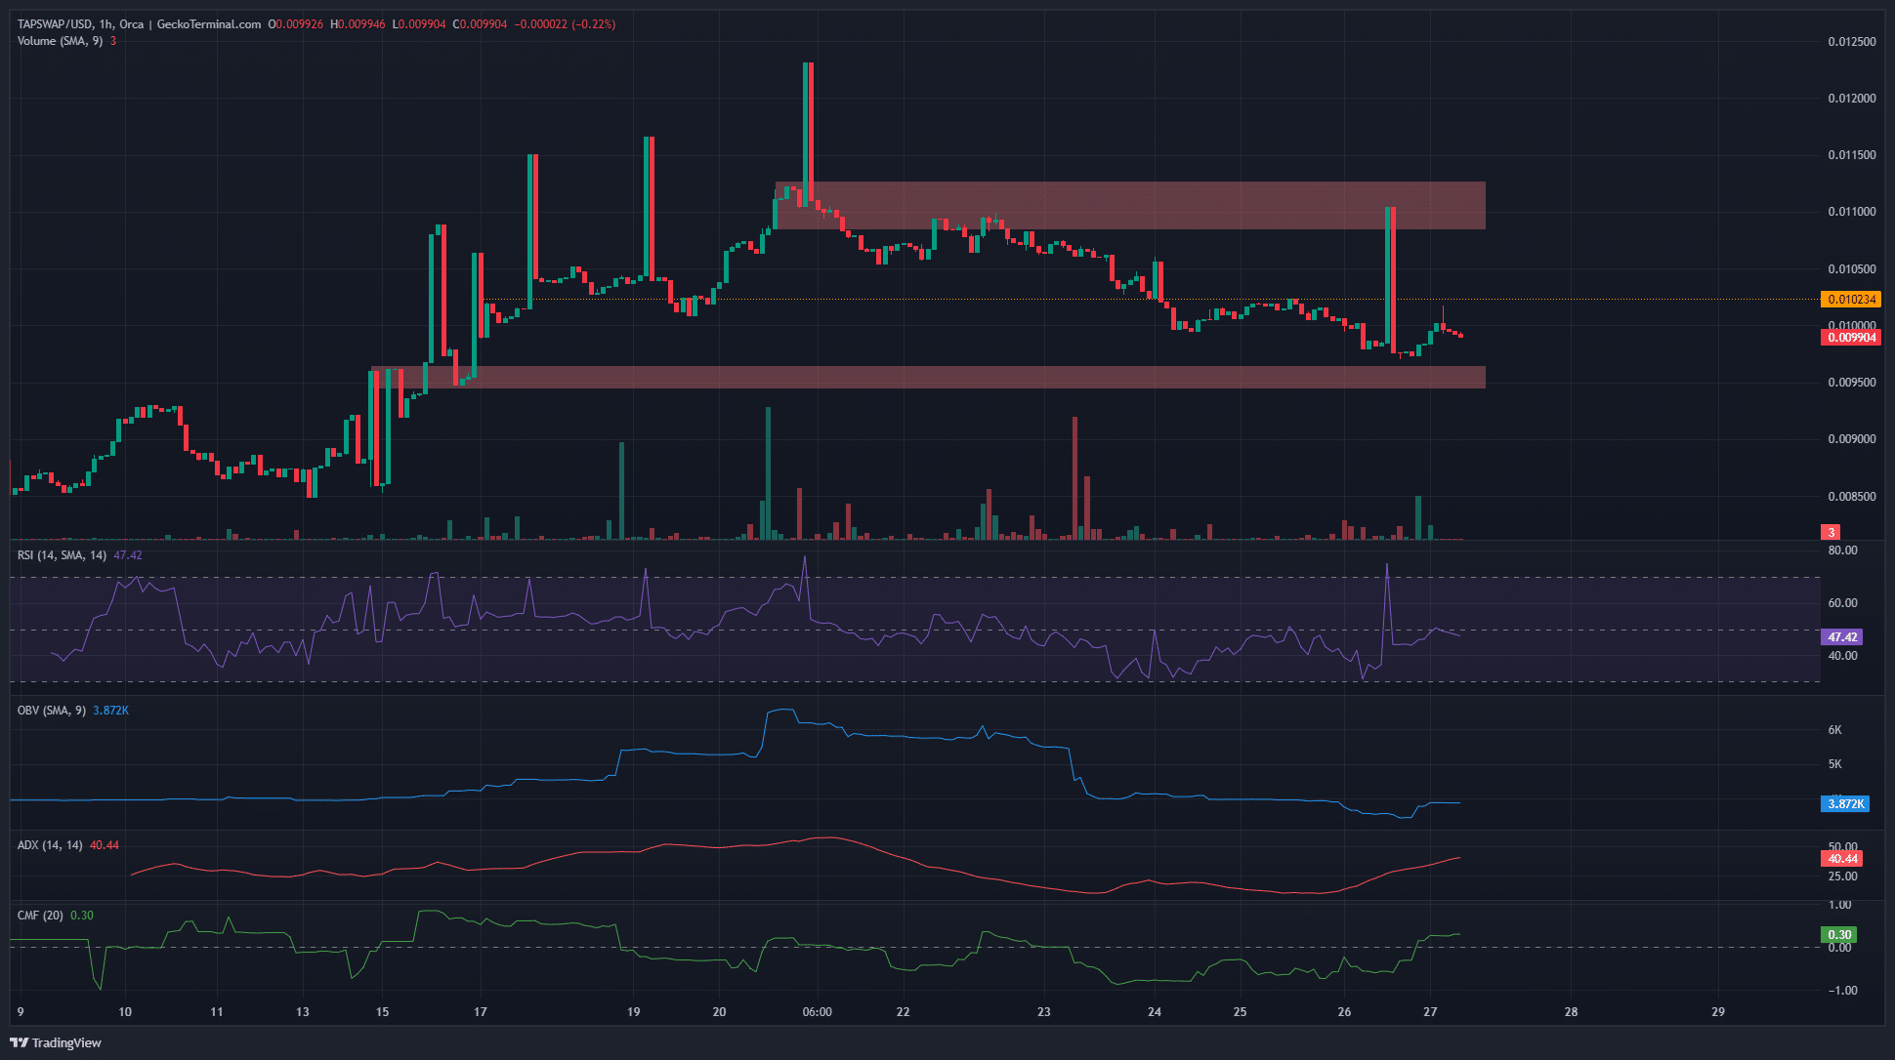The height and width of the screenshot is (1060, 1895).
Task: Click the 0.012500 price axis label
Action: click(1852, 42)
